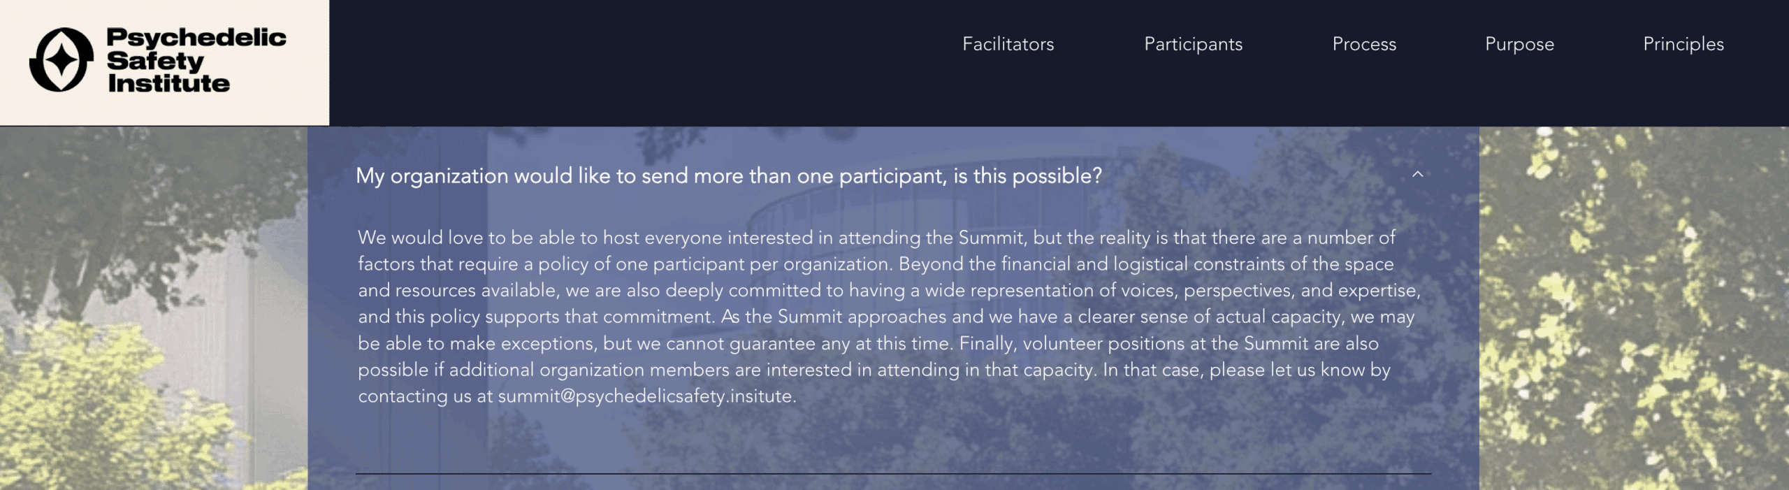The width and height of the screenshot is (1789, 490).
Task: Navigate to Principles in the header
Action: point(1683,44)
